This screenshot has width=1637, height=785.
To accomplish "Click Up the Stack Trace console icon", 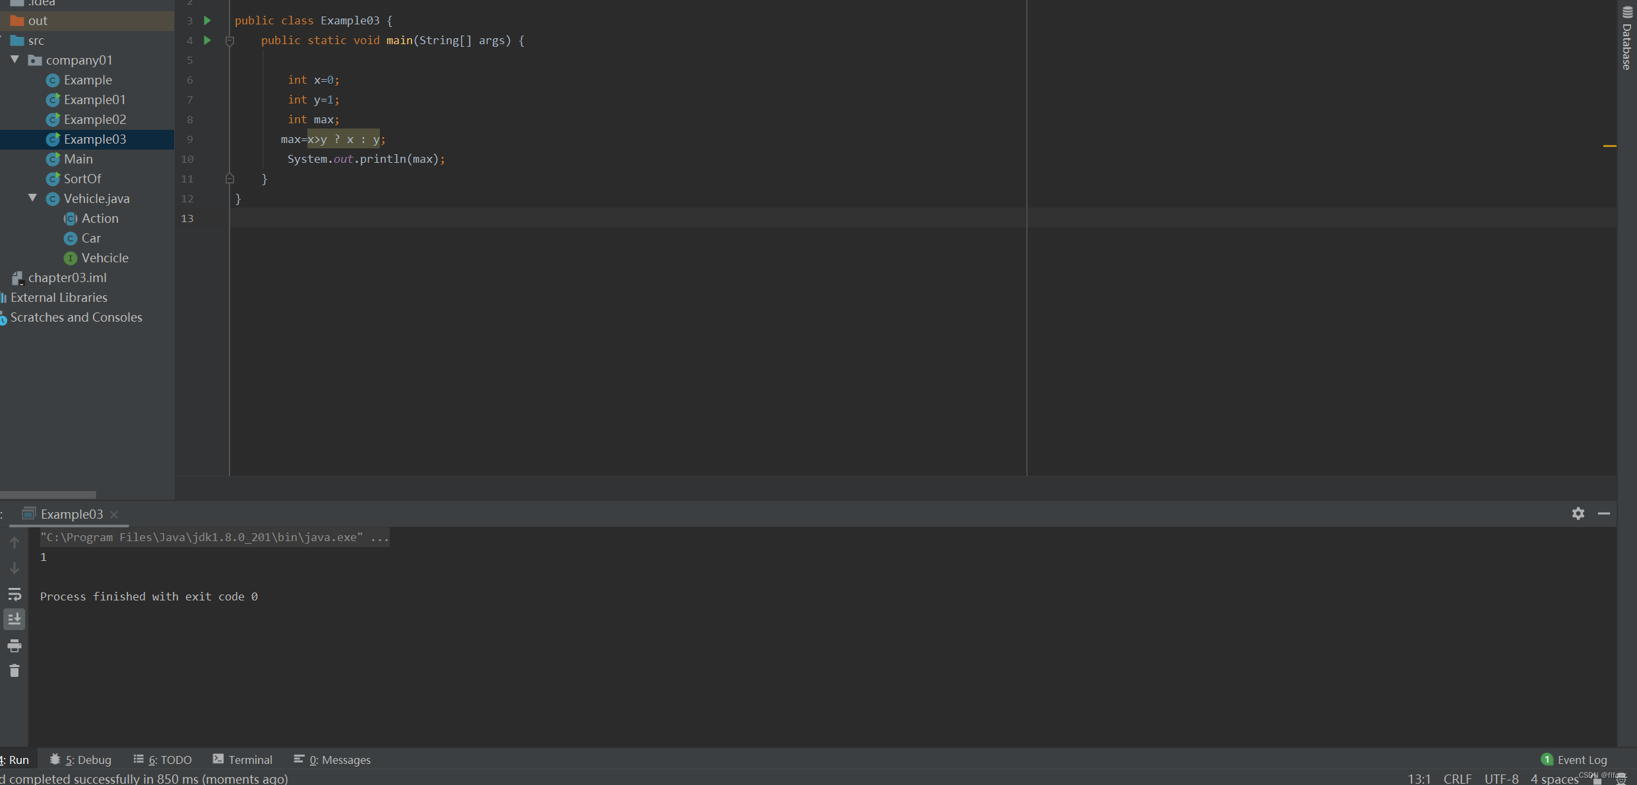I will [15, 542].
